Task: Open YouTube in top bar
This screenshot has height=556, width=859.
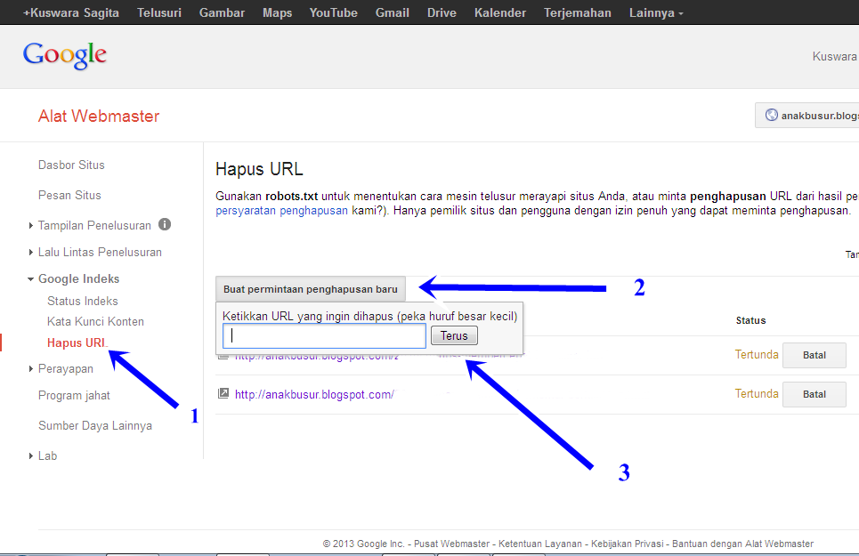Action: (x=333, y=12)
